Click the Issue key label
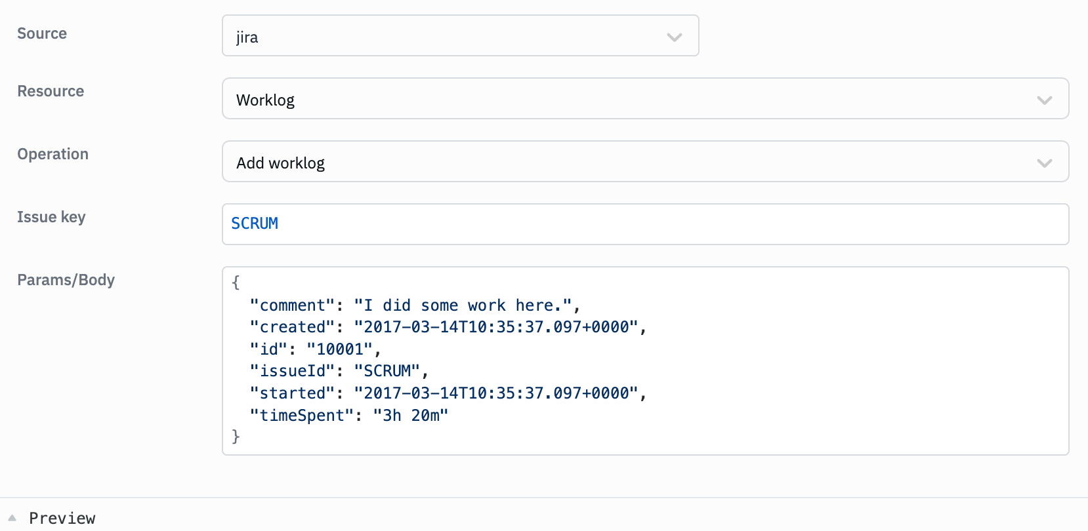The image size is (1088, 531). (51, 217)
